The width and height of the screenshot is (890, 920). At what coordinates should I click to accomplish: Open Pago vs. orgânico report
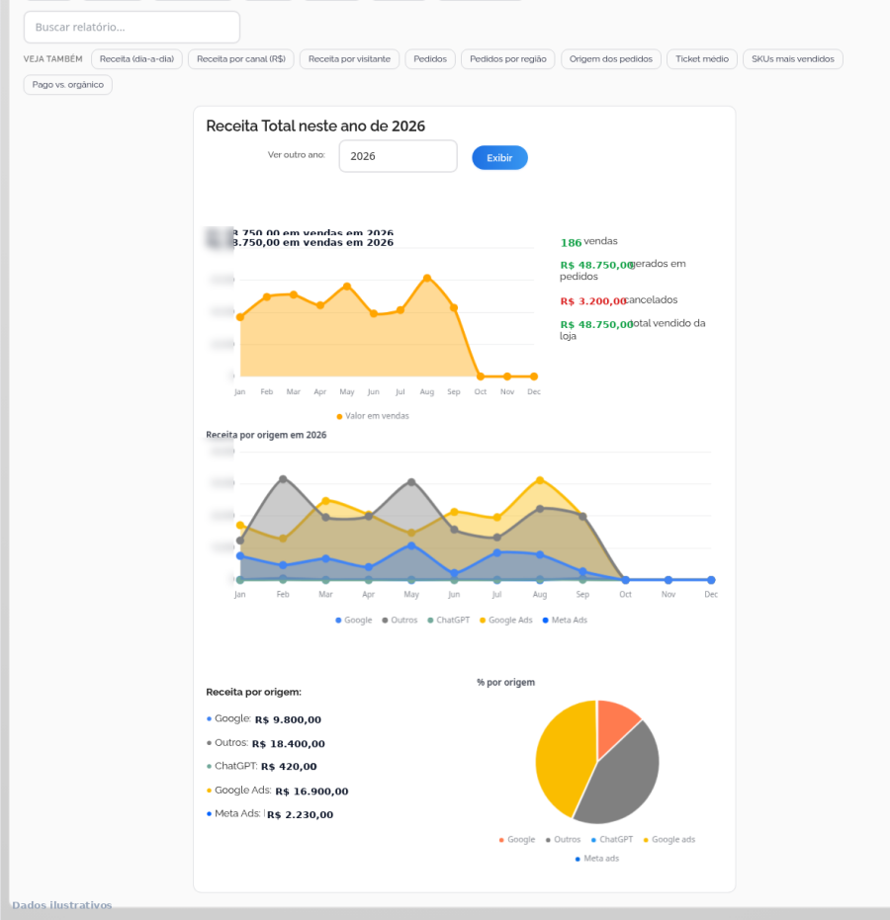coord(68,85)
